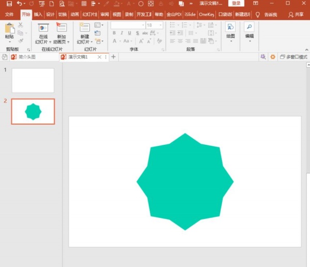Click the 粘贴 (Paste) clipboard icon
Screen dimensions: 310x267
pyautogui.click(x=9, y=28)
